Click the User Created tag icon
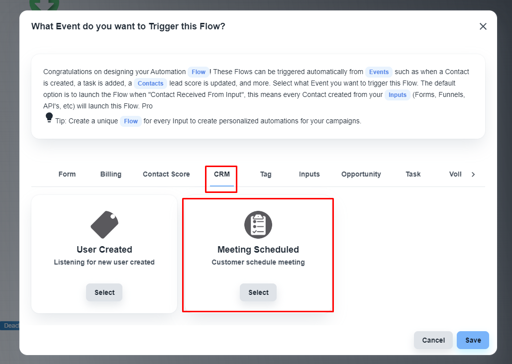 click(104, 225)
